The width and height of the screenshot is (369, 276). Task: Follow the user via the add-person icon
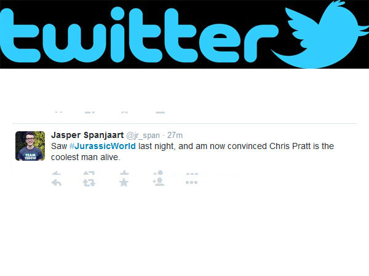point(159,182)
